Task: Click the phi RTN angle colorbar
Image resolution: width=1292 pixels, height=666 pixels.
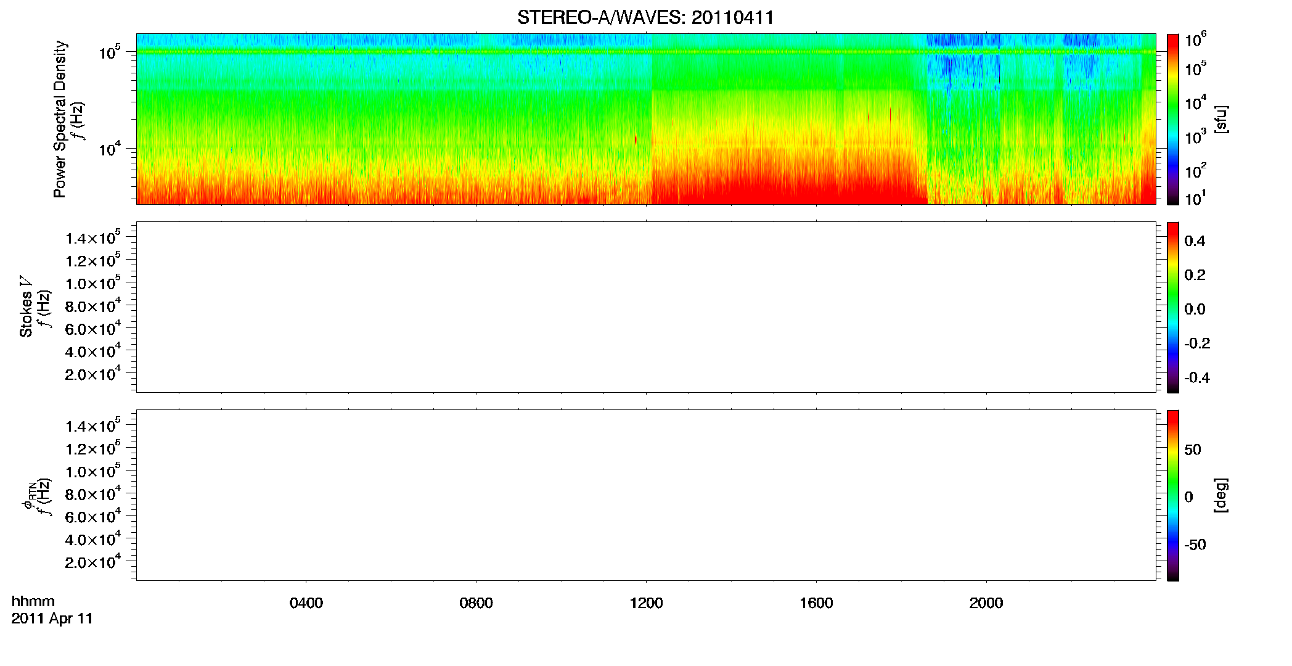Action: [1173, 495]
